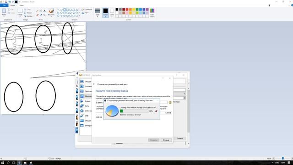
Task: Select the Magnifier tool
Action: click(x=44, y=15)
